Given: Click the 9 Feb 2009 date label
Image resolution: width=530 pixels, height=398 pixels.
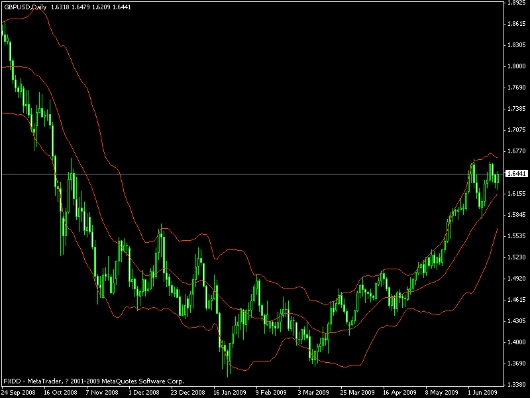Looking at the screenshot, I should (x=271, y=393).
